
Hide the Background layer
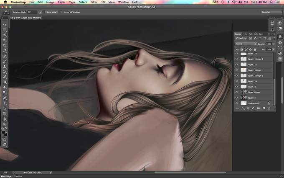[236, 103]
